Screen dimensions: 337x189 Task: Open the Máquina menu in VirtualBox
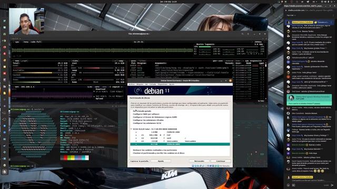[140, 84]
